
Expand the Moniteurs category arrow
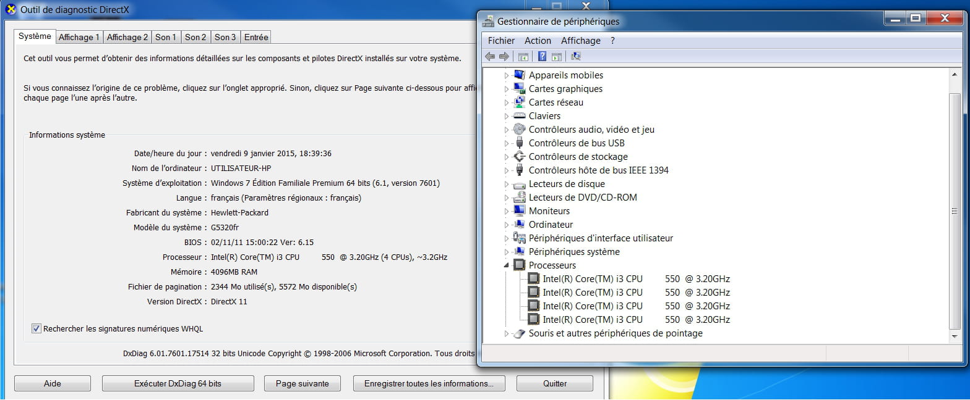tap(507, 211)
